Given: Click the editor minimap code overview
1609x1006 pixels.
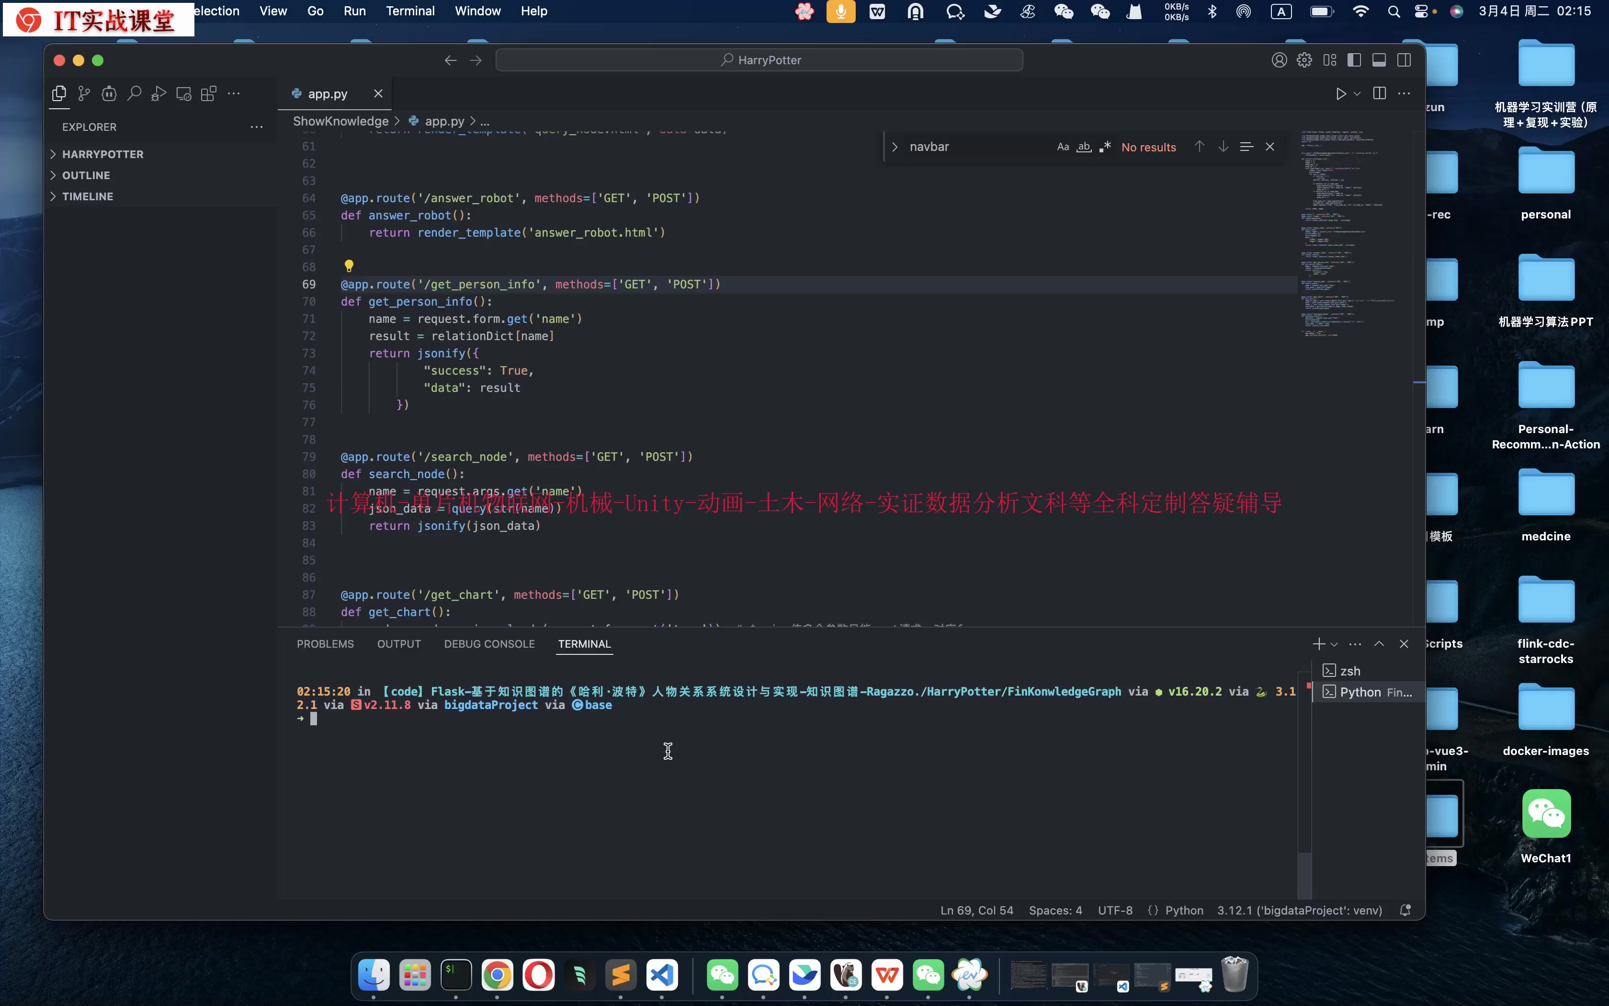Looking at the screenshot, I should pyautogui.click(x=1337, y=233).
